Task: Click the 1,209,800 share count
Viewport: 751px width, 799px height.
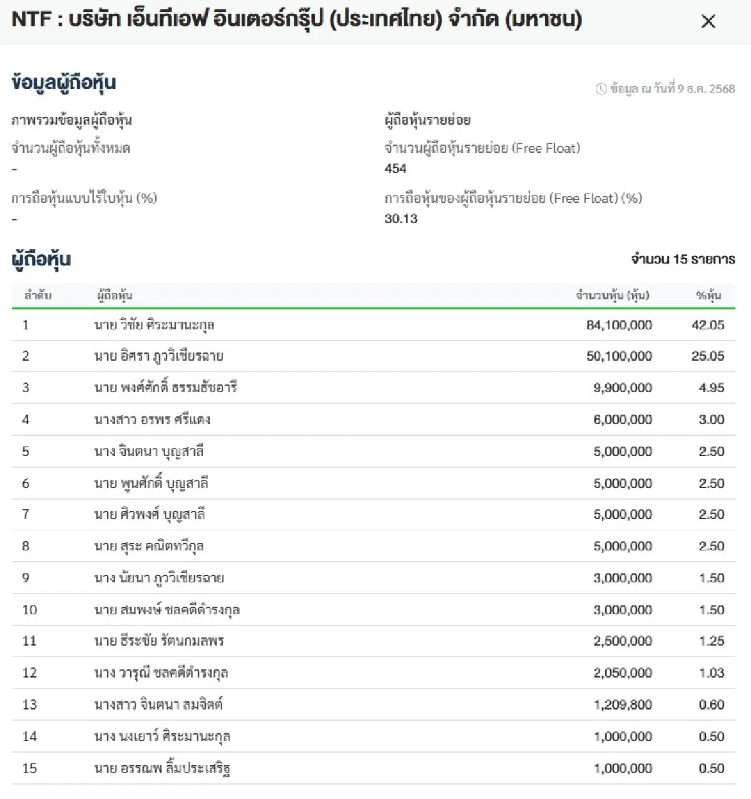Action: [x=622, y=704]
